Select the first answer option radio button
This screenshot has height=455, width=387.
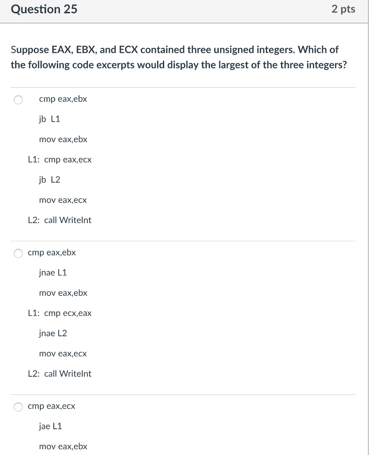click(x=18, y=100)
